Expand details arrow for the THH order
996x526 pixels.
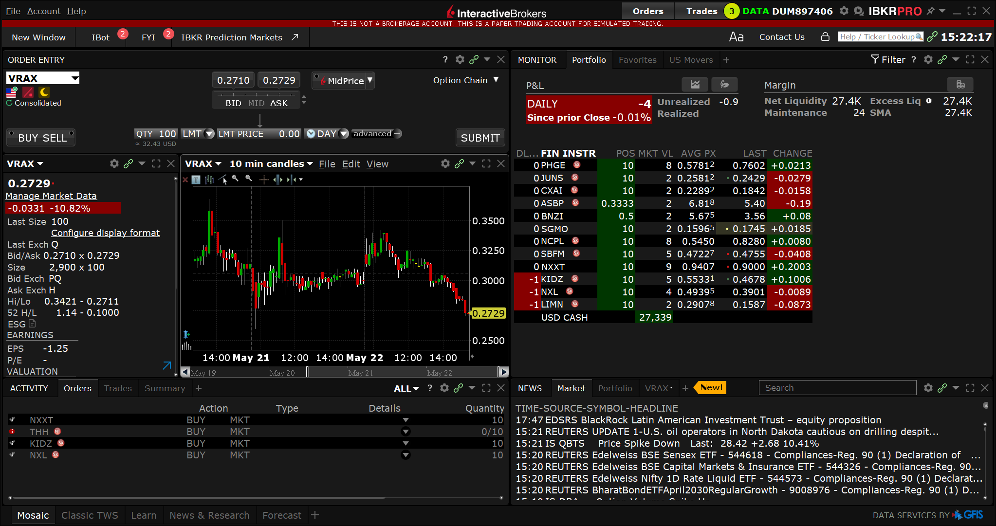(x=406, y=432)
